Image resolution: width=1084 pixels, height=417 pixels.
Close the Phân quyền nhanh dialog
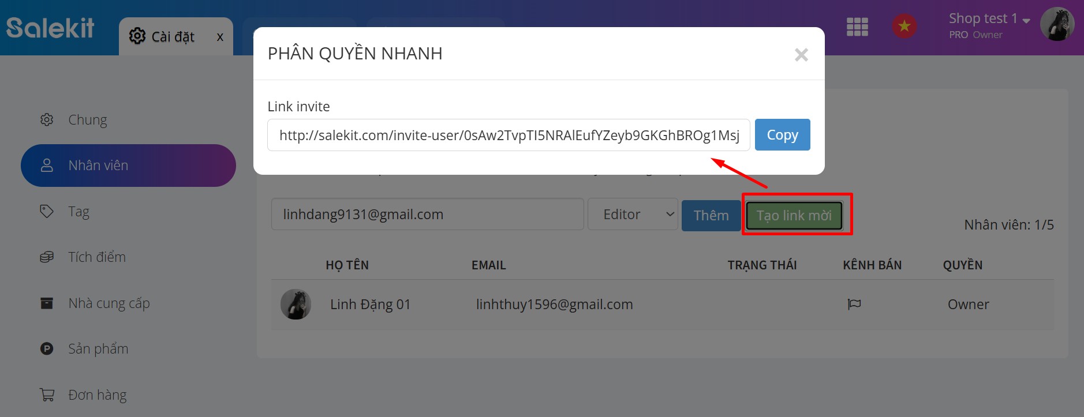point(801,55)
